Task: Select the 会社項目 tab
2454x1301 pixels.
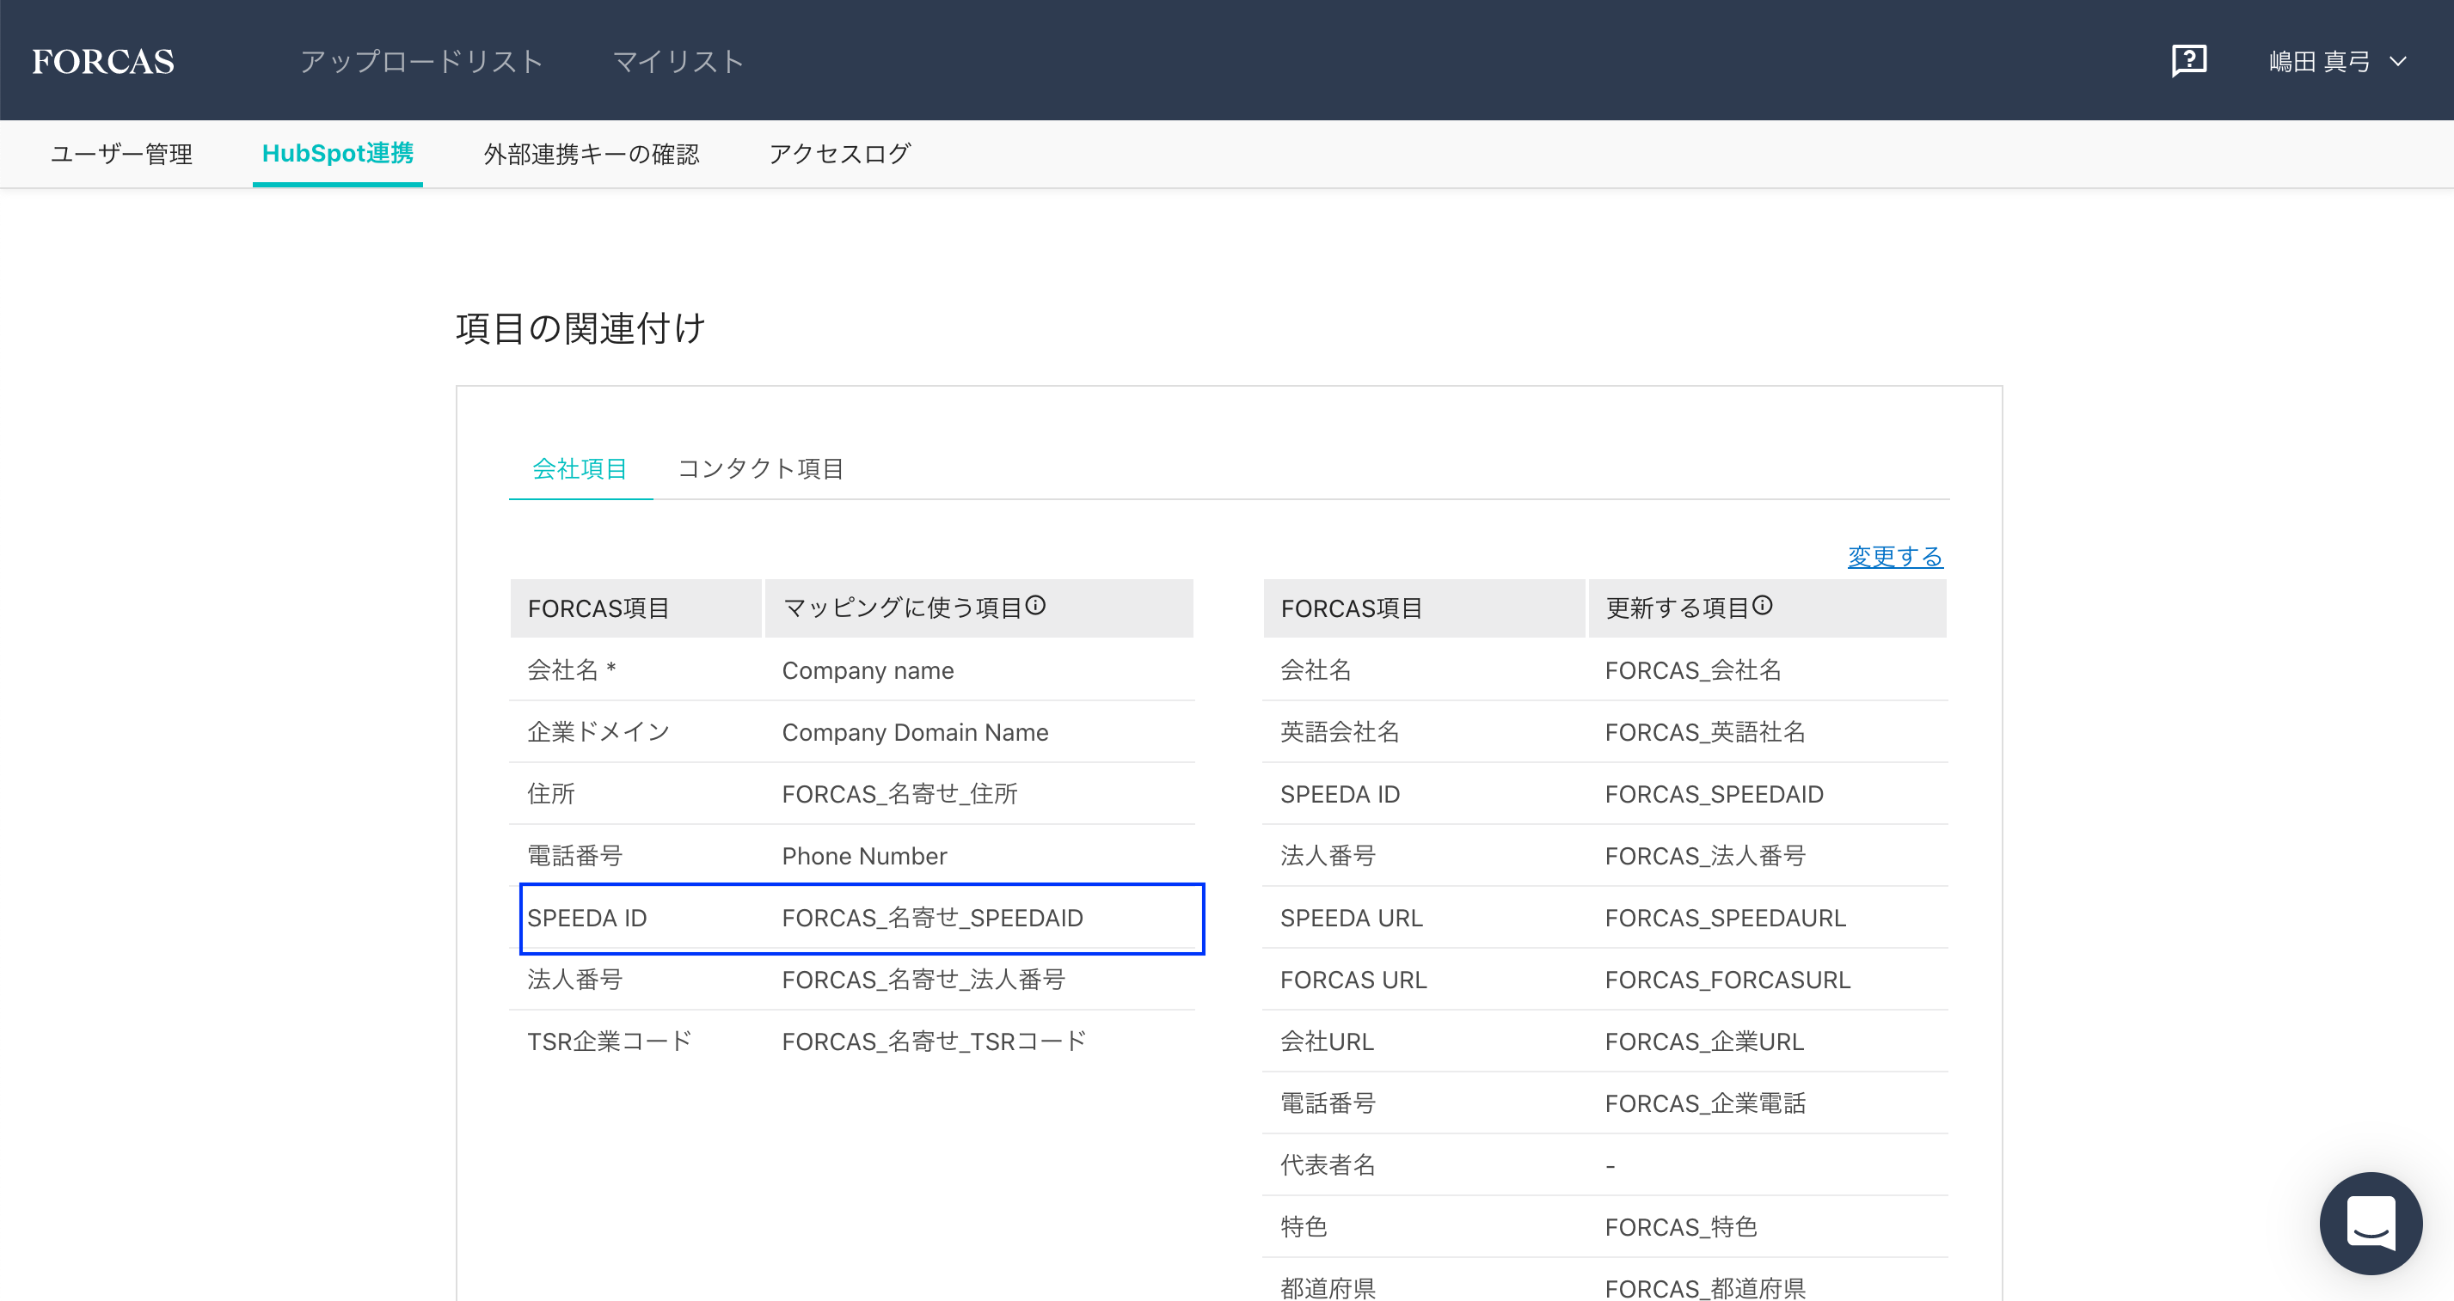Action: click(580, 468)
